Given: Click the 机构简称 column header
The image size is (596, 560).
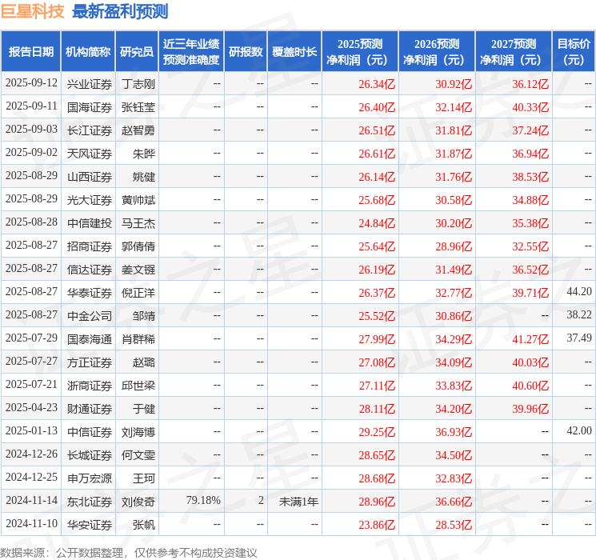Looking at the screenshot, I should [x=88, y=52].
